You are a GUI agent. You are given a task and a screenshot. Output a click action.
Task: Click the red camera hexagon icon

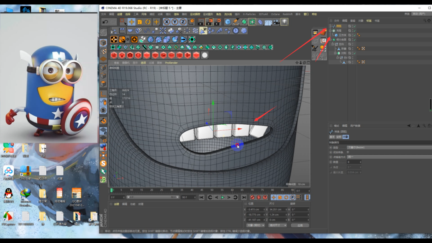click(x=130, y=55)
